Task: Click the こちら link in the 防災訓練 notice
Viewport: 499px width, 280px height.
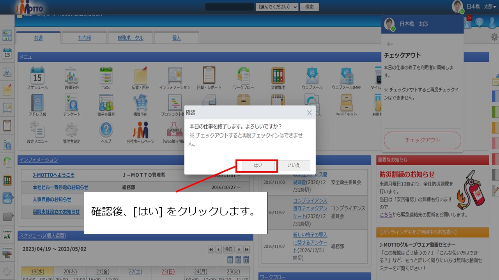Action: tap(386, 214)
